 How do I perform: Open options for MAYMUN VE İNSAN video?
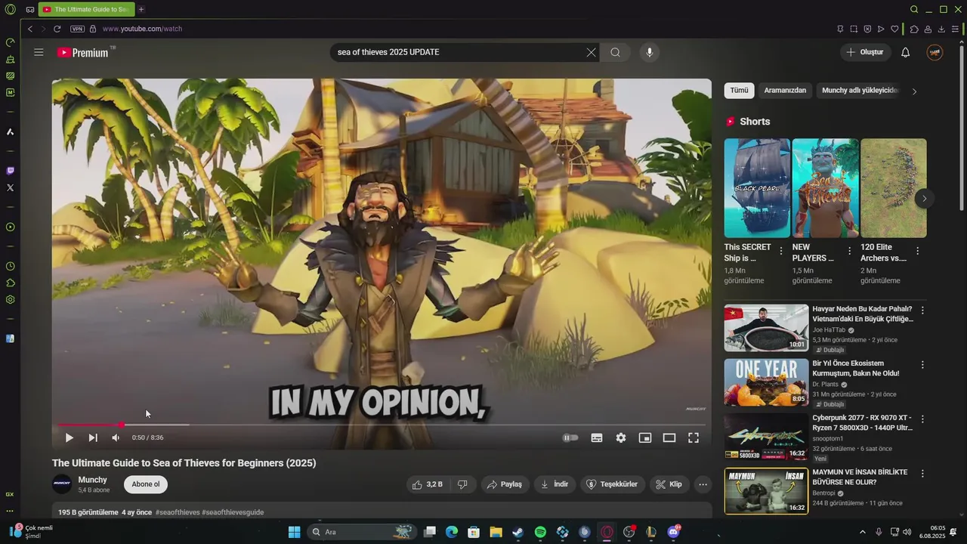[922, 474]
